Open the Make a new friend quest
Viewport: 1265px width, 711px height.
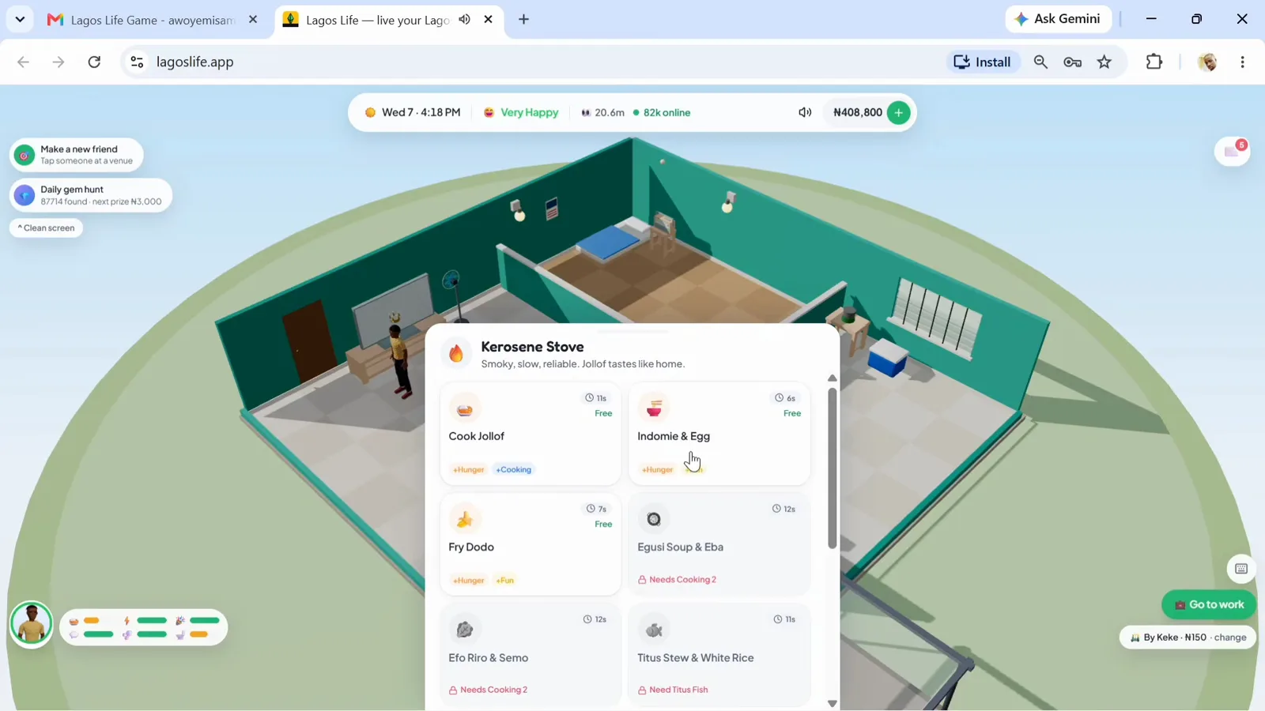(77, 155)
